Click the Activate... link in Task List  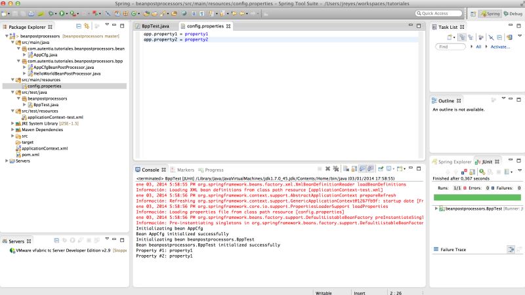coord(500,47)
